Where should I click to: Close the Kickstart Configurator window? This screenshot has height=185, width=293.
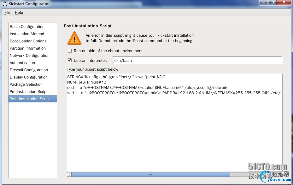[x=284, y=3]
